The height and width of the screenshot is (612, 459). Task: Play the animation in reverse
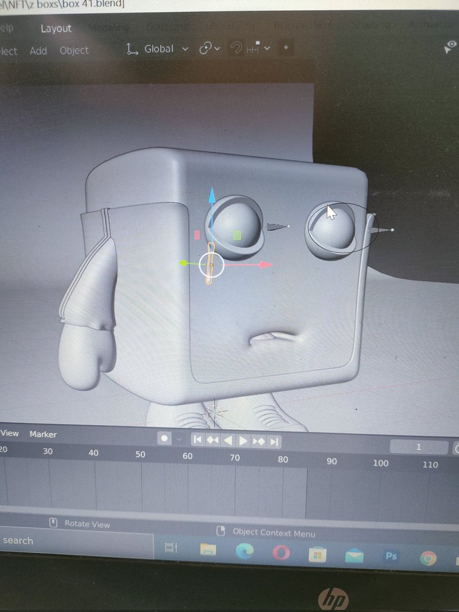tap(228, 441)
